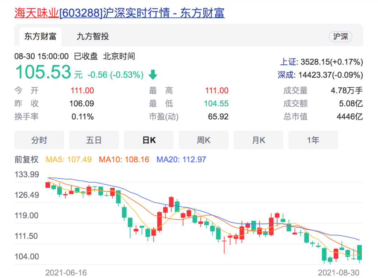Select the 1年 chart view
Viewport: 378px width, 278px height.
313,140
